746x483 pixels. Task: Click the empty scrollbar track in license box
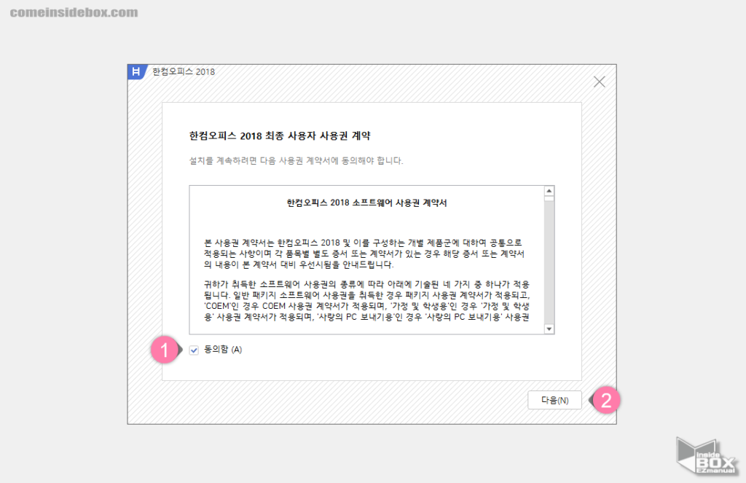pyautogui.click(x=549, y=262)
